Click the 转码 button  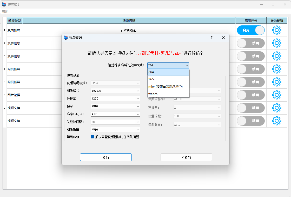[106, 157]
